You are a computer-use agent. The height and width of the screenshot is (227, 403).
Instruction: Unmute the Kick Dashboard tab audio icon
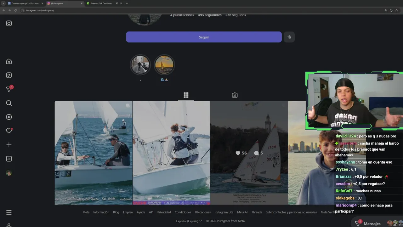click(x=117, y=3)
